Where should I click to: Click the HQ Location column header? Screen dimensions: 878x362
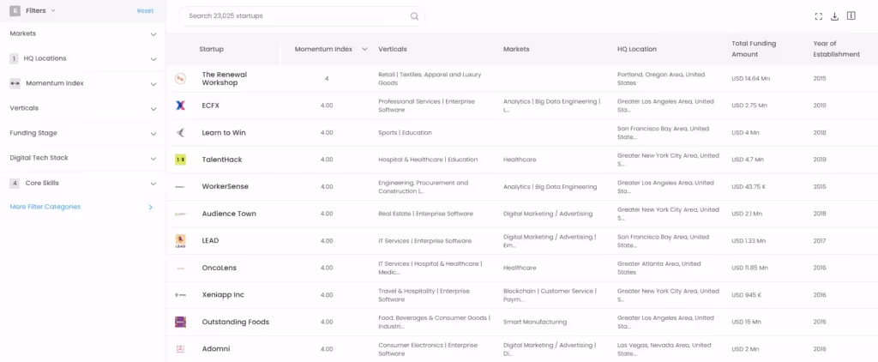click(637, 49)
